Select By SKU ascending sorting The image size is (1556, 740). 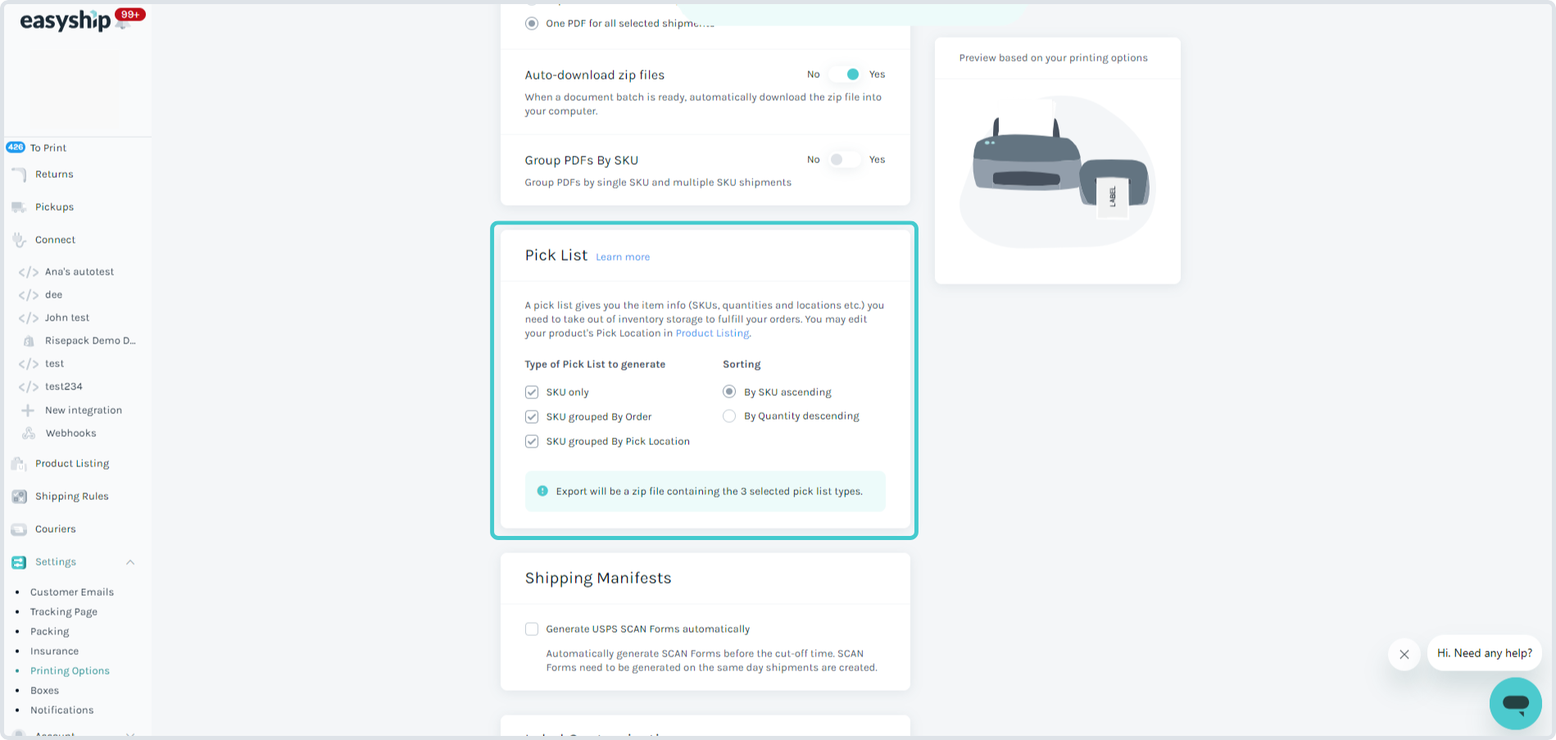tap(729, 392)
